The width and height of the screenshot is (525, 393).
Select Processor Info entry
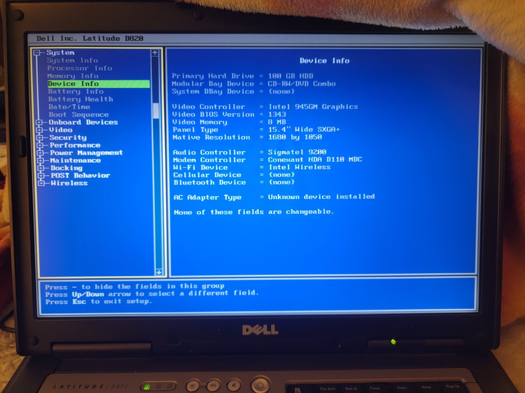point(79,68)
